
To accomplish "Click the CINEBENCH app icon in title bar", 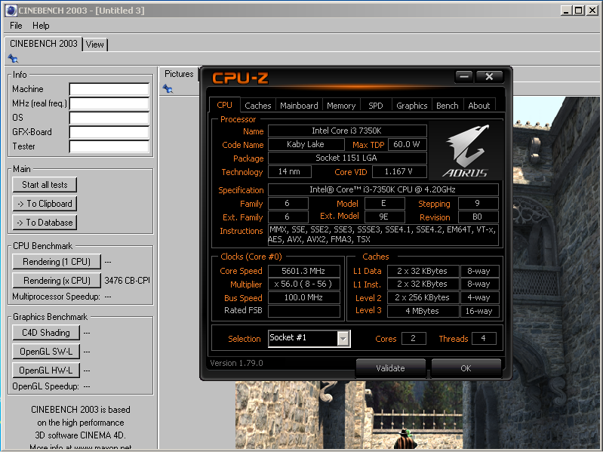I will pyautogui.click(x=11, y=11).
